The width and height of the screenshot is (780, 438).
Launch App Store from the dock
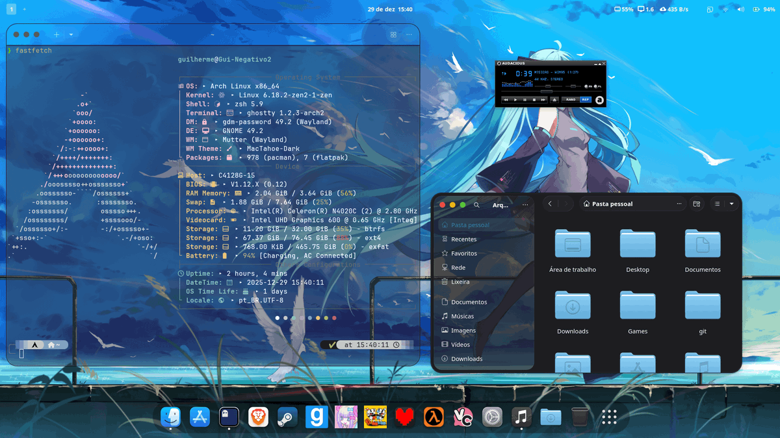click(200, 417)
